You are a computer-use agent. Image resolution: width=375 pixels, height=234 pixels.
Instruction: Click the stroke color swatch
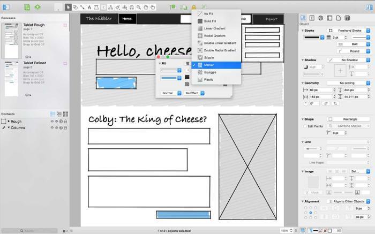[x=314, y=37]
